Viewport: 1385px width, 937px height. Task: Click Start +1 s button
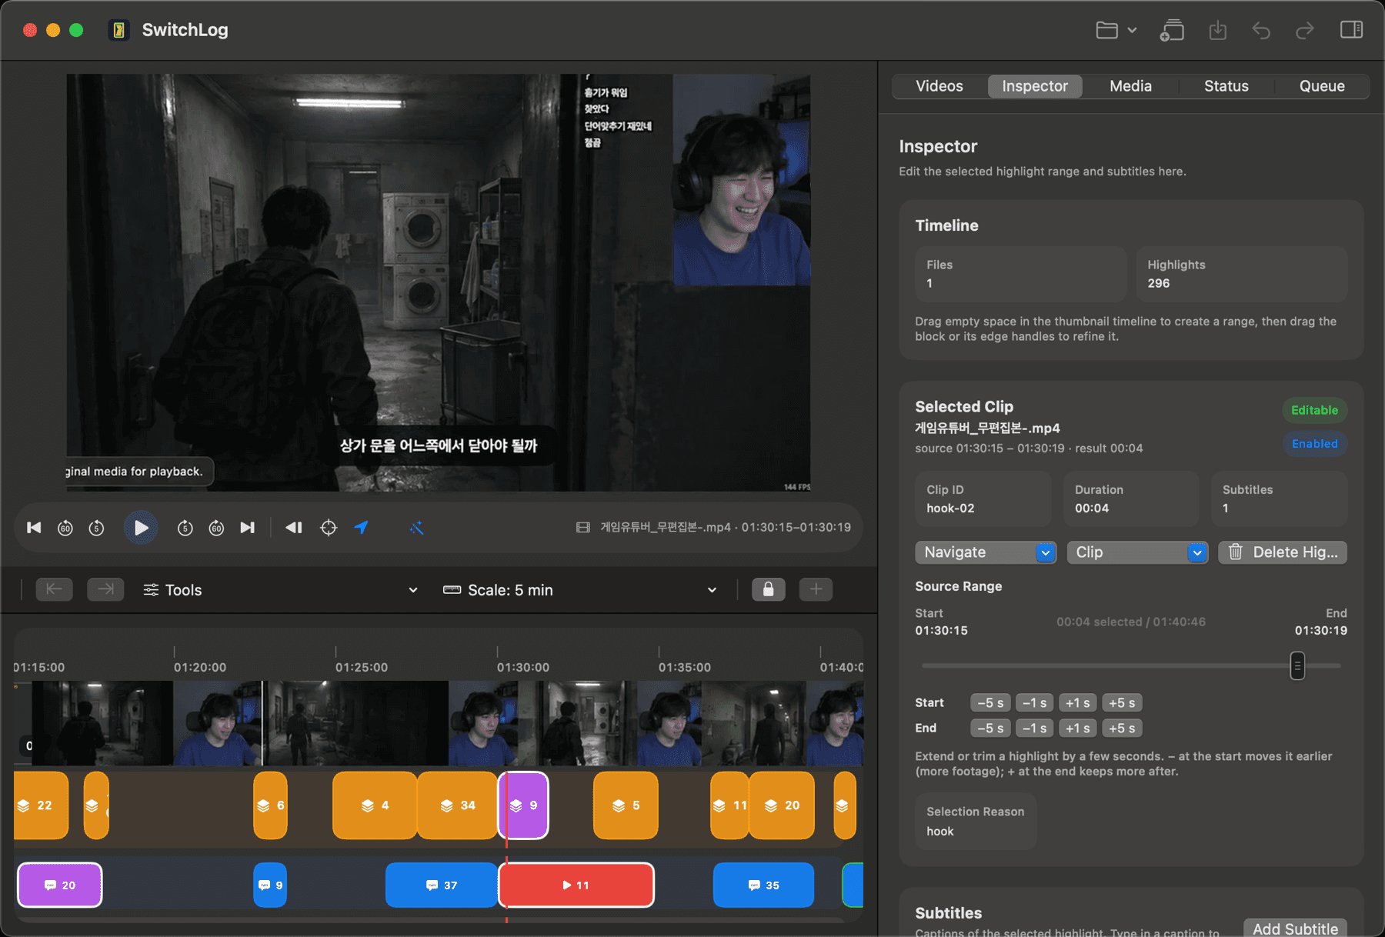coord(1078,703)
